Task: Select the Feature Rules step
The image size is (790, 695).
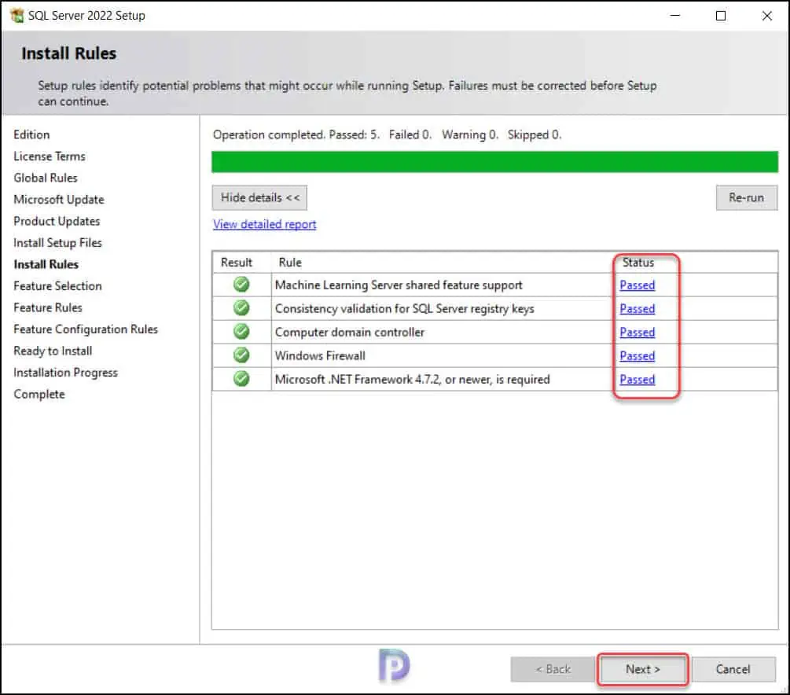Action: tap(48, 307)
